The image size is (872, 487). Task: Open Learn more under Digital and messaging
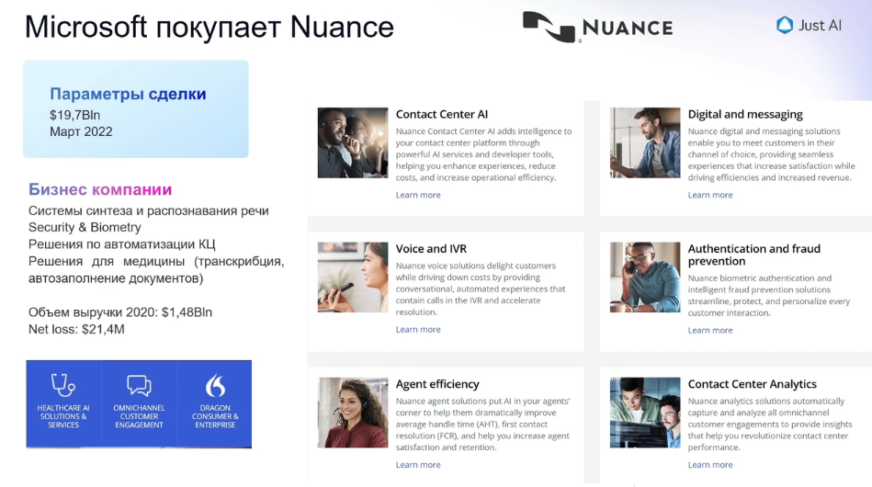(x=710, y=195)
